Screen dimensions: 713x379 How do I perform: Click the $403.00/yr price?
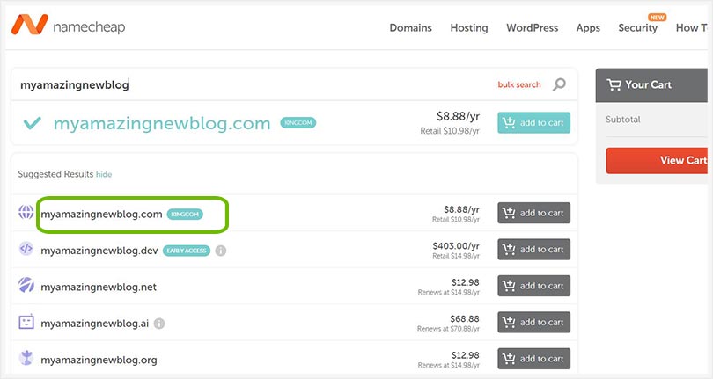(456, 246)
